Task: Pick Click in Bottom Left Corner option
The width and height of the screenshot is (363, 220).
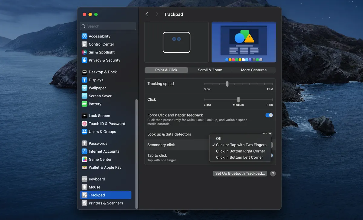Action: 239,157
